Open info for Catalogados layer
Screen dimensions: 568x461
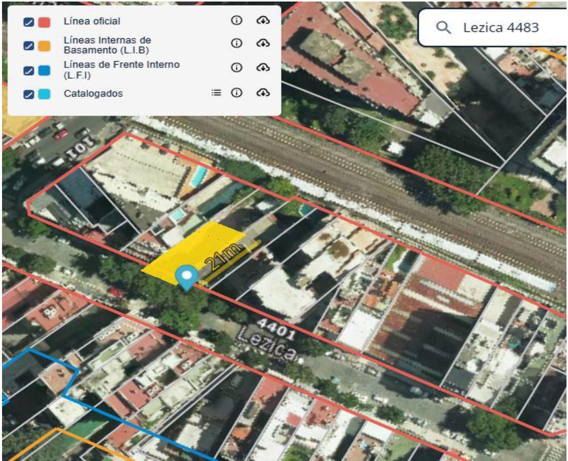tap(237, 93)
